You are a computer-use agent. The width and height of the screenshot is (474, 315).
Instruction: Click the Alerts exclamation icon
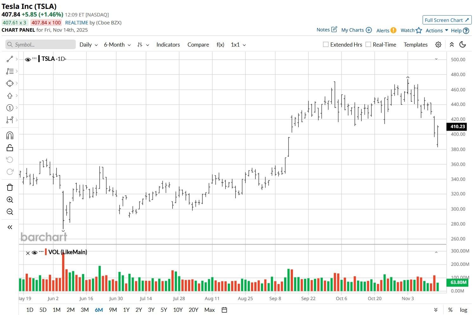pyautogui.click(x=393, y=30)
